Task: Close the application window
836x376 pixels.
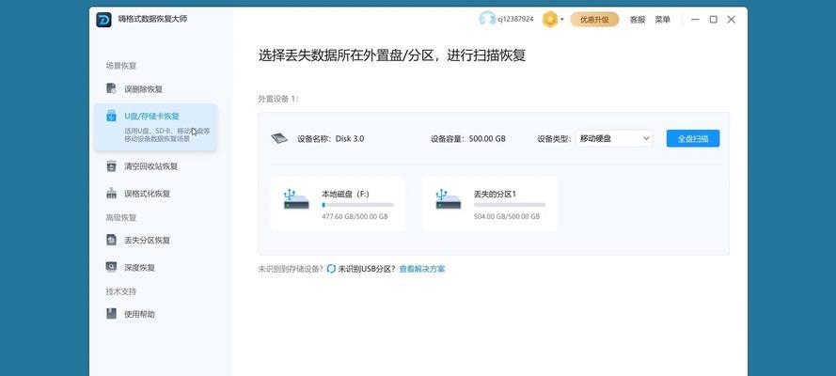Action: click(x=732, y=19)
